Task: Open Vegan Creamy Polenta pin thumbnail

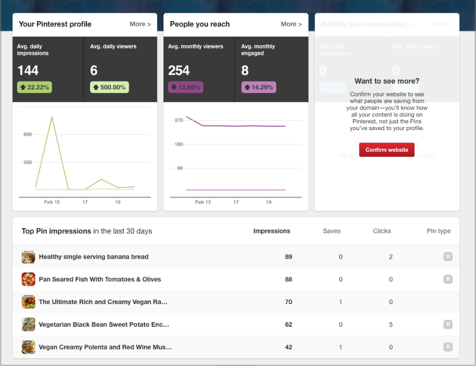Action: coord(28,347)
